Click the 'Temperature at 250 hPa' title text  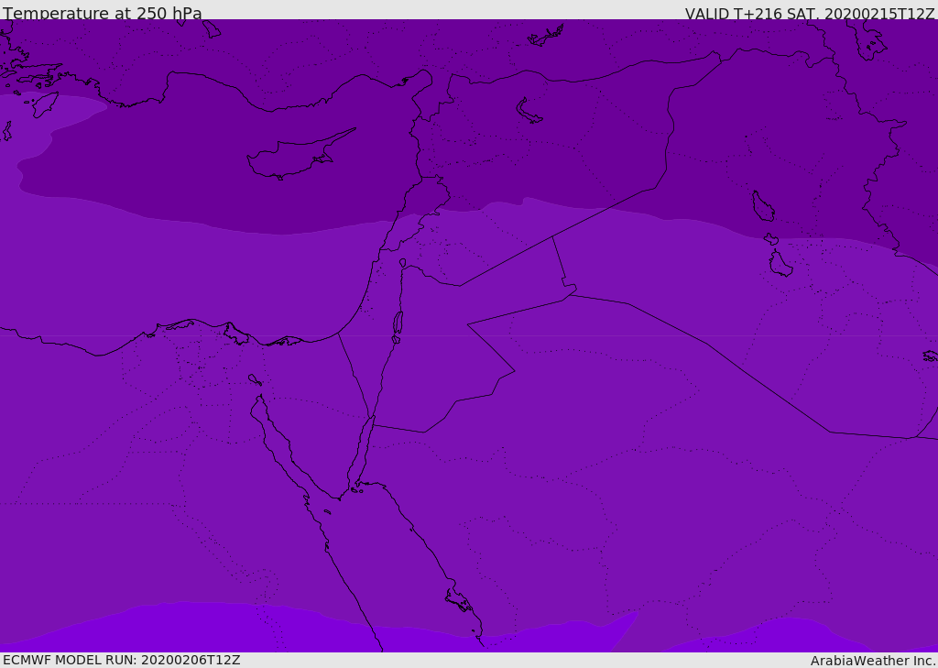[103, 13]
